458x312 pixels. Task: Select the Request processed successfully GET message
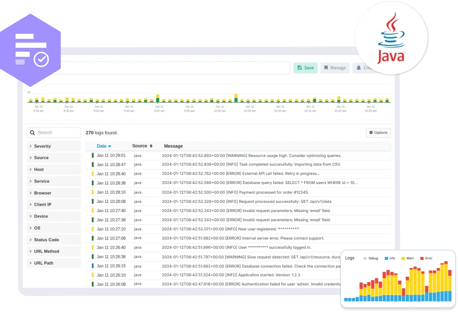coord(246,201)
